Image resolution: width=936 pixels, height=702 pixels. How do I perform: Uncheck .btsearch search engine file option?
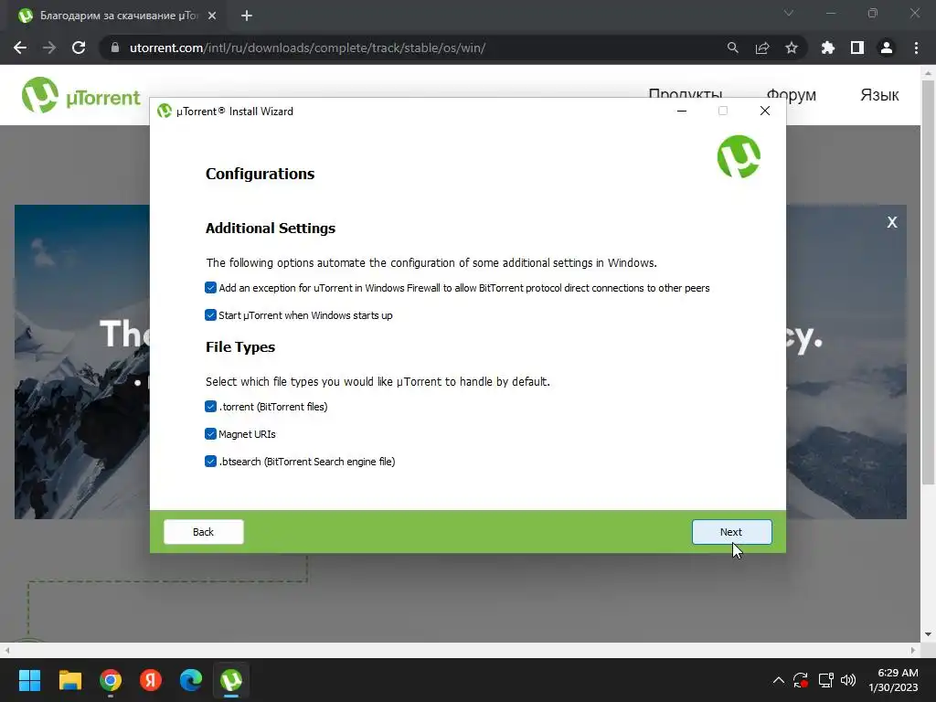click(211, 462)
